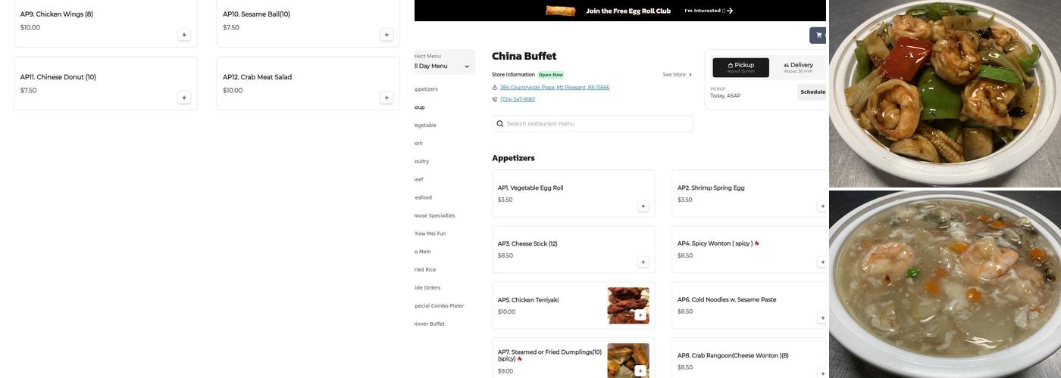This screenshot has width=1061, height=378.
Task: Open the Steamed or Fried Dumplings thumbnail
Action: point(628,361)
